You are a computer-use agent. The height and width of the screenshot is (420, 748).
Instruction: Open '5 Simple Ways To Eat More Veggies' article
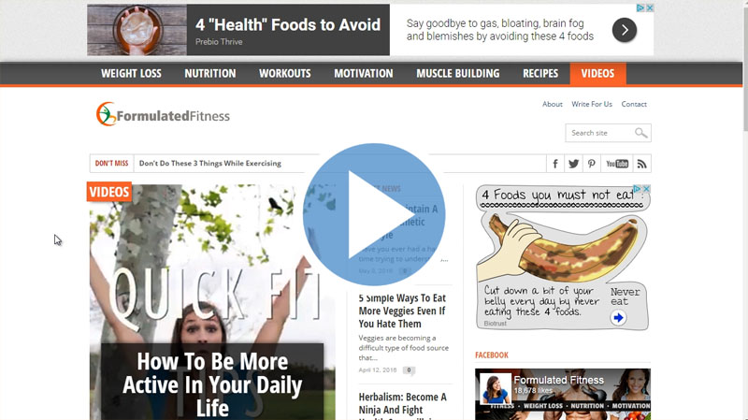pos(402,311)
